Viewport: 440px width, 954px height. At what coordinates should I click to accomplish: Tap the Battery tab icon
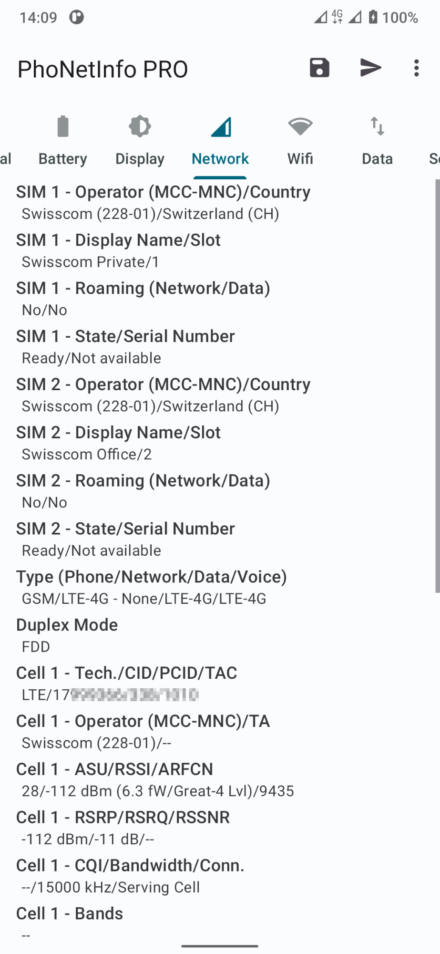click(x=63, y=126)
